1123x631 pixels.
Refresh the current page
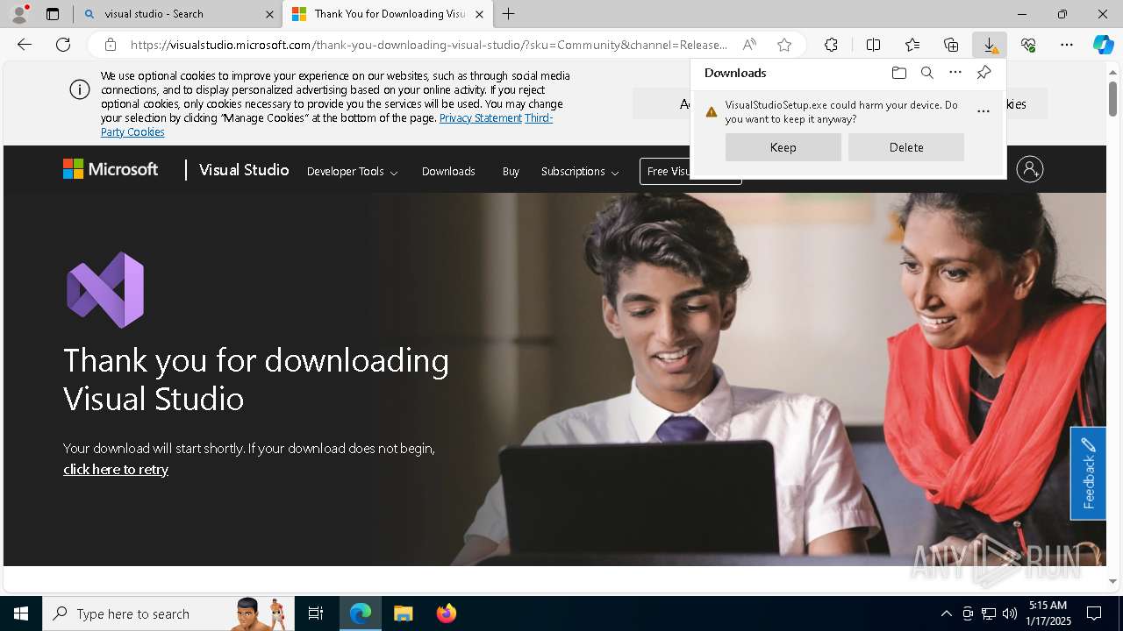point(63,45)
